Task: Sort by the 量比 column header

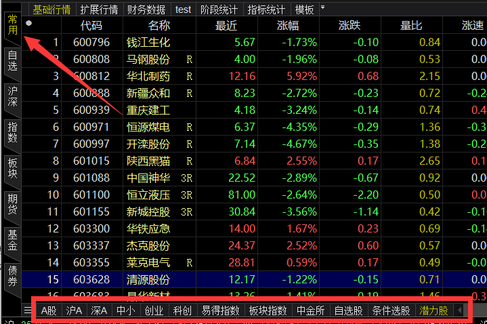Action: [x=411, y=25]
